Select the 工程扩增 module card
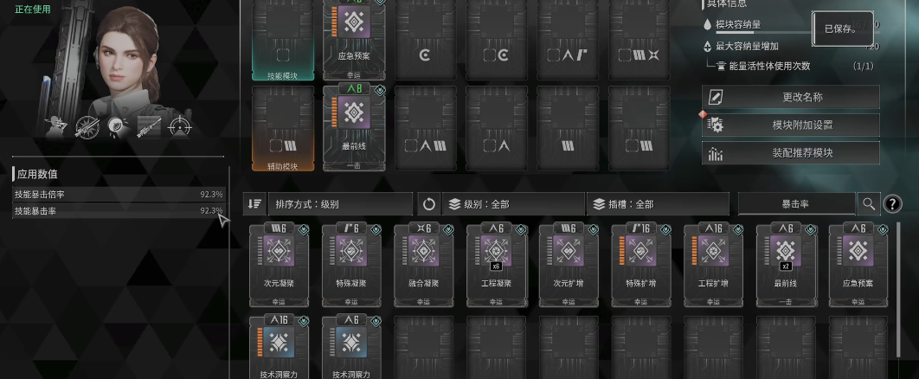919x379 pixels. (713, 265)
